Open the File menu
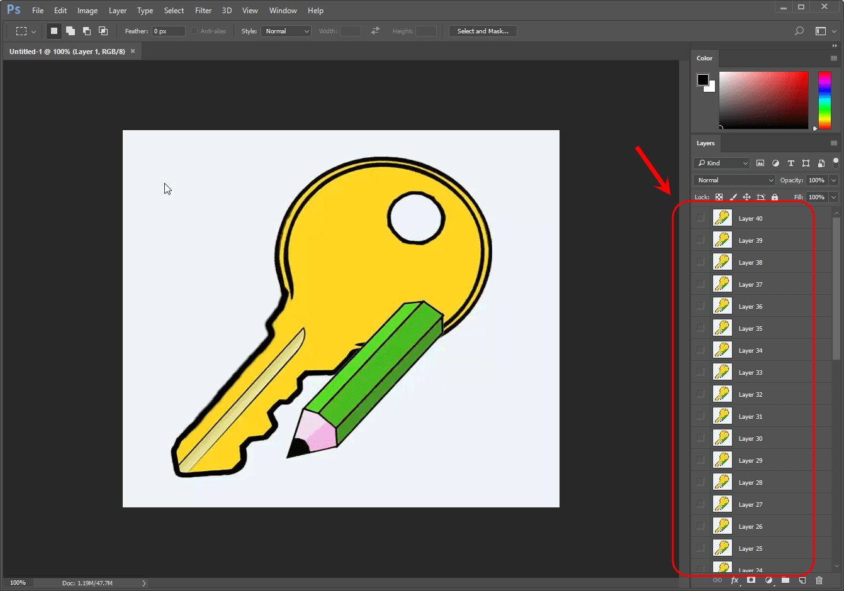Image resolution: width=844 pixels, height=591 pixels. pos(38,10)
